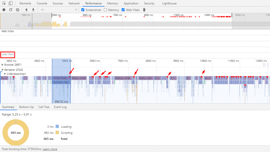Viewport: 270px width, 152px height.
Task: Switch to the Application tab
Action: click(131, 3)
